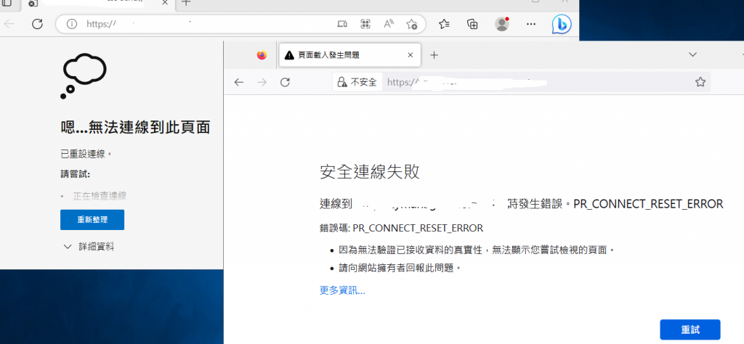The width and height of the screenshot is (744, 344).
Task: Open the Bing chat sidebar icon
Action: click(x=562, y=24)
